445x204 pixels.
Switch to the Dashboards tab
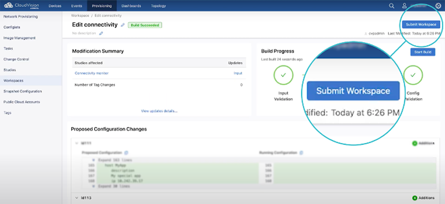tap(131, 6)
